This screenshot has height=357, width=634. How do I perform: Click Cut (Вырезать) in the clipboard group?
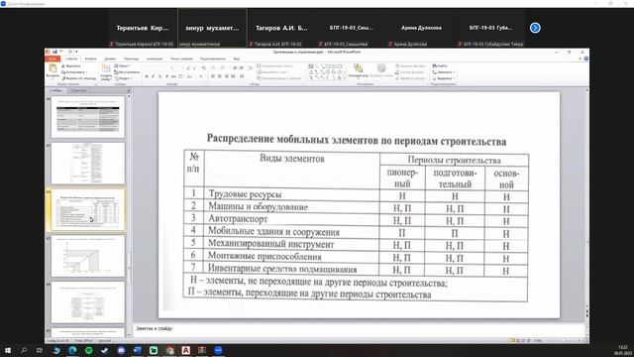click(72, 66)
